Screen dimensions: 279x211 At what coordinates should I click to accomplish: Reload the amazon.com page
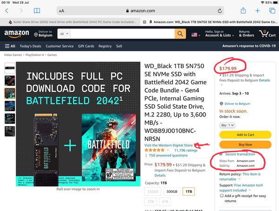pos(219,11)
